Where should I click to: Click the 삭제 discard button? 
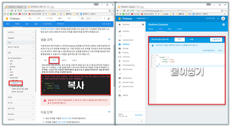191,39
